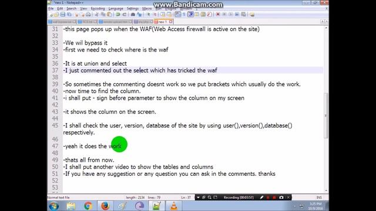
Task: Take a screenshot with Bandicam camera icon
Action: click(281, 198)
